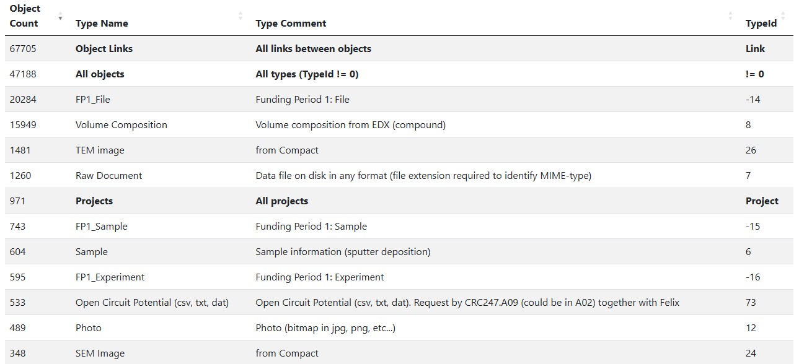The width and height of the screenshot is (799, 364).
Task: Click the Projects row name
Action: [x=94, y=201]
